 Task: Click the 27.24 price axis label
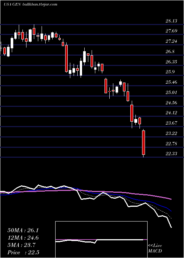point(171,41)
